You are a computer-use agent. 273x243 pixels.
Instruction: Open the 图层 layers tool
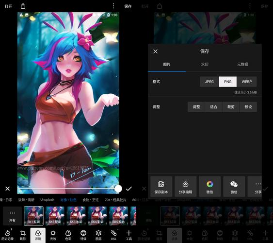98,235
